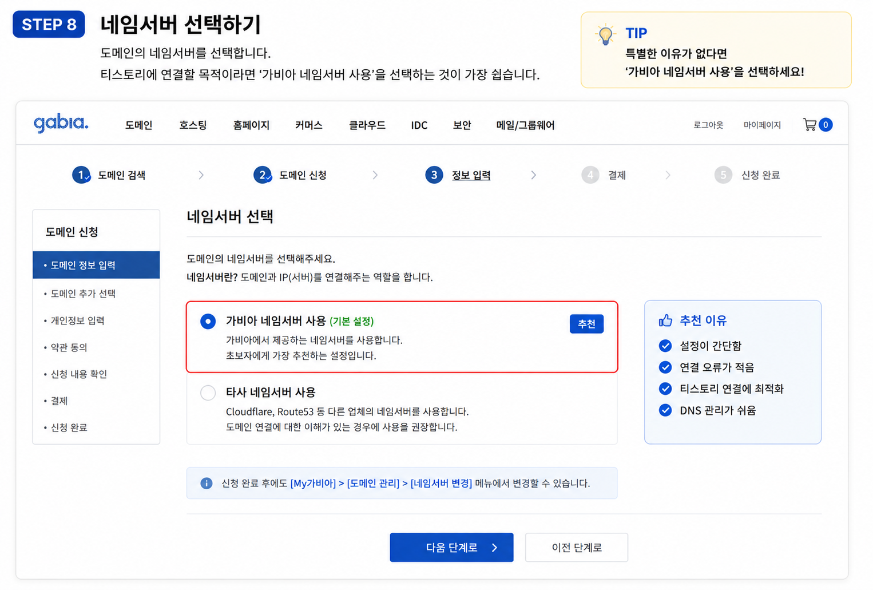873x590 pixels.
Task: Select the 타사 네임서버 사용 radio button
Action: point(208,393)
